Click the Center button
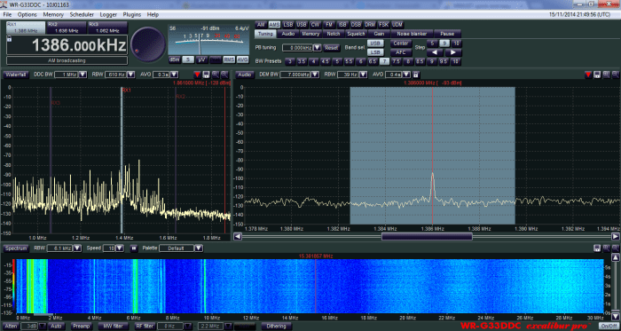This screenshot has width=621, height=331. click(x=401, y=43)
